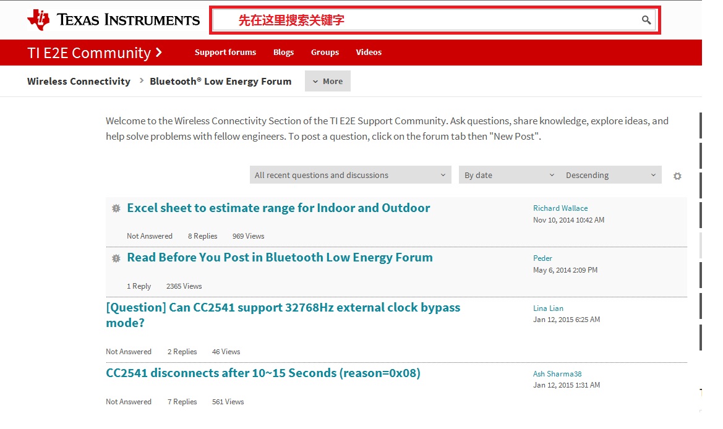Click Nov 10, 2014 10:42 AM date
Screen dimensions: 723x429
pyautogui.click(x=568, y=220)
